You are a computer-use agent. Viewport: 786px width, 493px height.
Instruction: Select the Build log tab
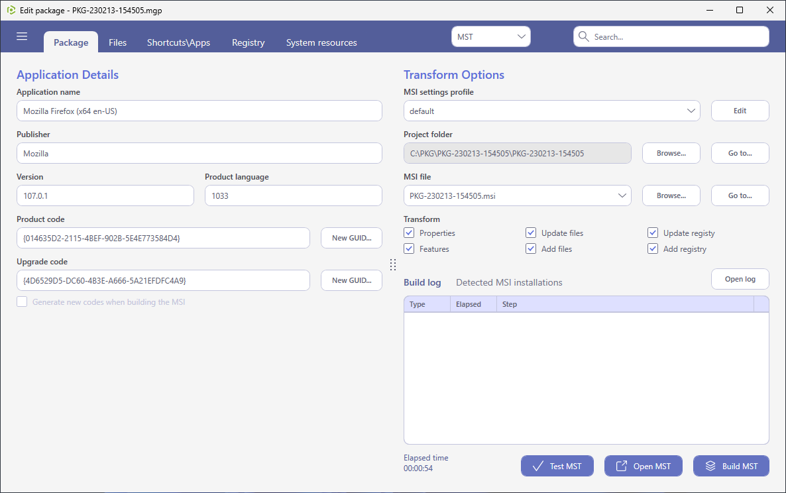422,282
